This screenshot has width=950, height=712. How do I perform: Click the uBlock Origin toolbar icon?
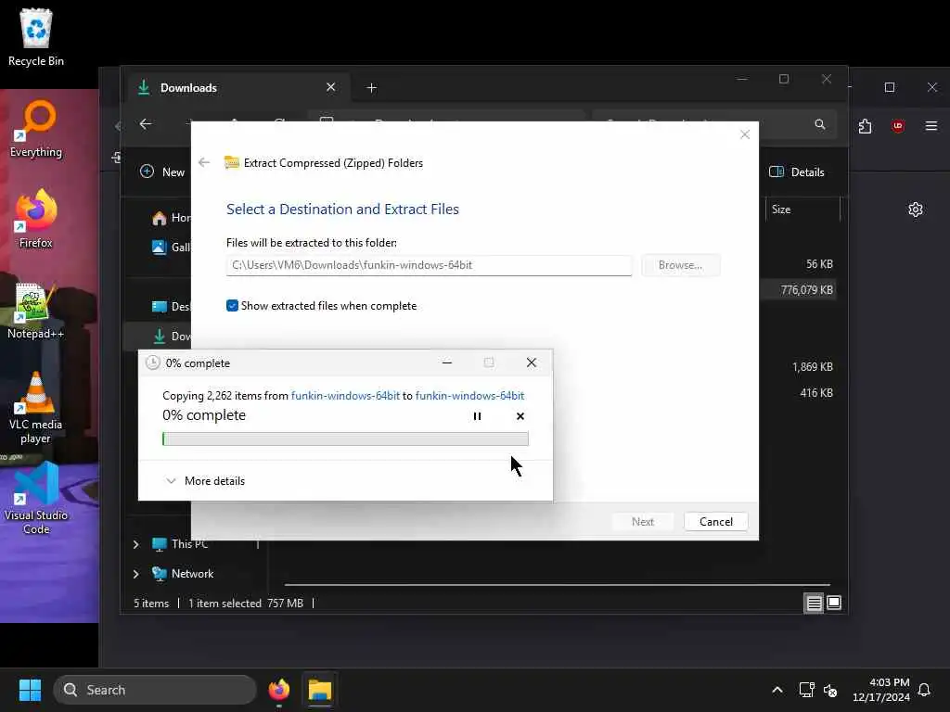click(x=898, y=126)
